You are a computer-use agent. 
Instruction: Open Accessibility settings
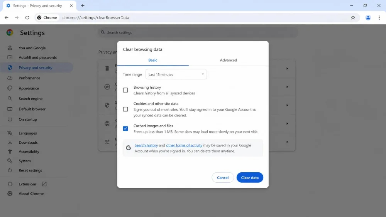(29, 151)
